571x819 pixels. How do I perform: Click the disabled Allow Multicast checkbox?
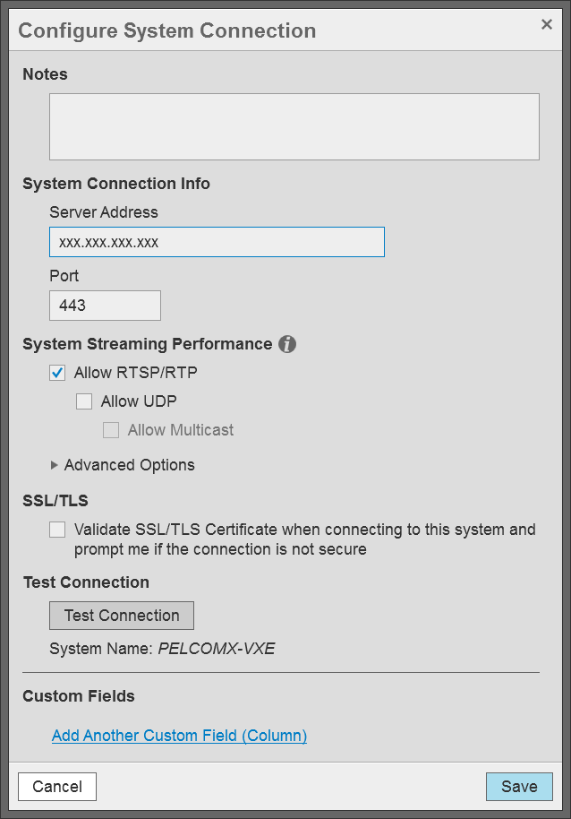point(111,430)
